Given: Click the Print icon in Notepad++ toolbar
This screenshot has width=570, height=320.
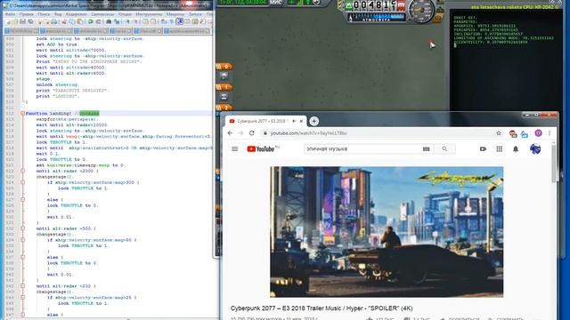Looking at the screenshot, I should (x=53, y=21).
